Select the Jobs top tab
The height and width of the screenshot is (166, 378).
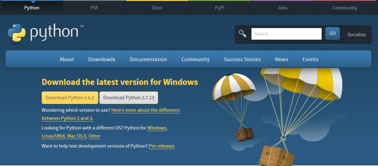pyautogui.click(x=282, y=8)
